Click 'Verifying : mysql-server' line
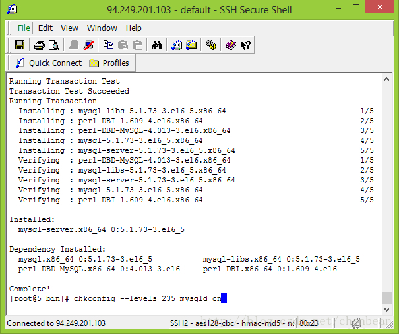Image resolution: width=399 pixels, height=334 pixels. click(127, 180)
